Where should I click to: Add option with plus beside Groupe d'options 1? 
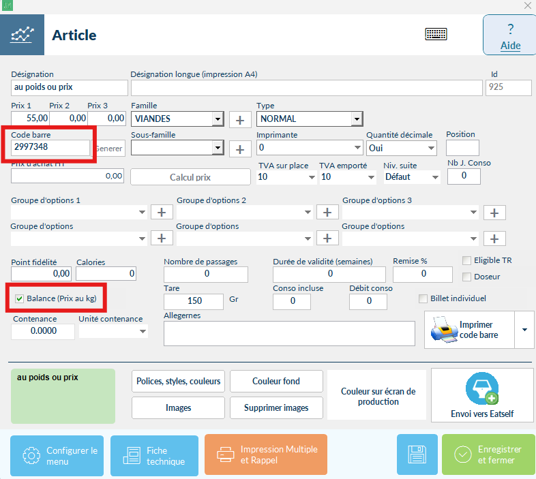(x=162, y=213)
